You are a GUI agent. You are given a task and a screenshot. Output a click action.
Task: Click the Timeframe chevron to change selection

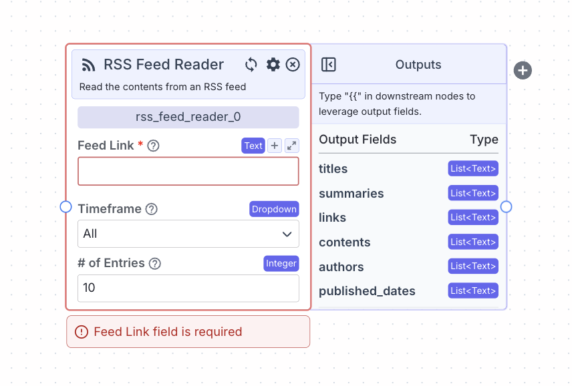[x=287, y=234]
